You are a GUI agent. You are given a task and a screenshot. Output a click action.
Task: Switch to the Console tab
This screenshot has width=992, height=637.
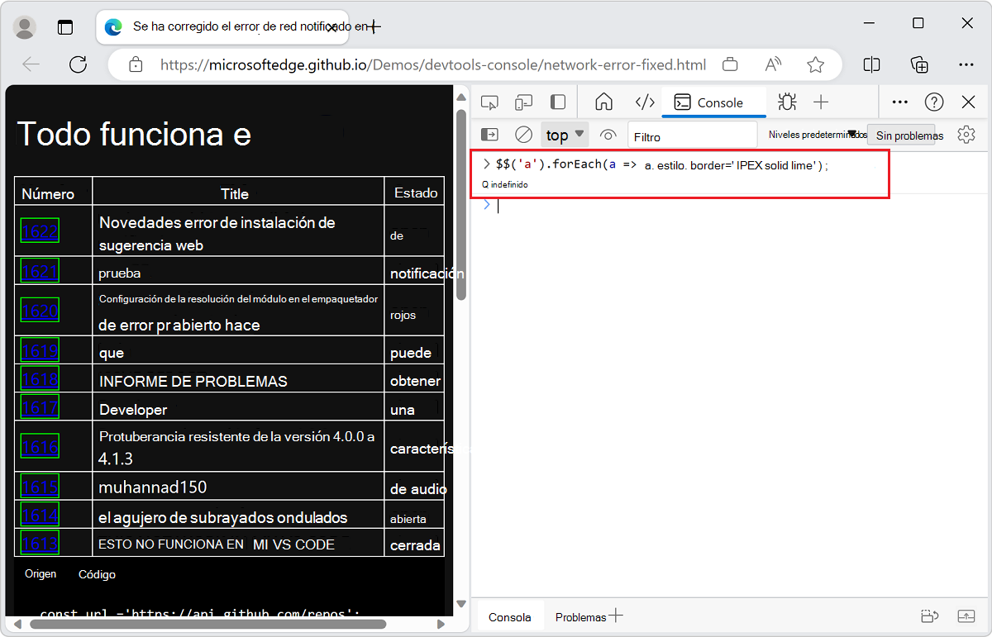click(709, 102)
